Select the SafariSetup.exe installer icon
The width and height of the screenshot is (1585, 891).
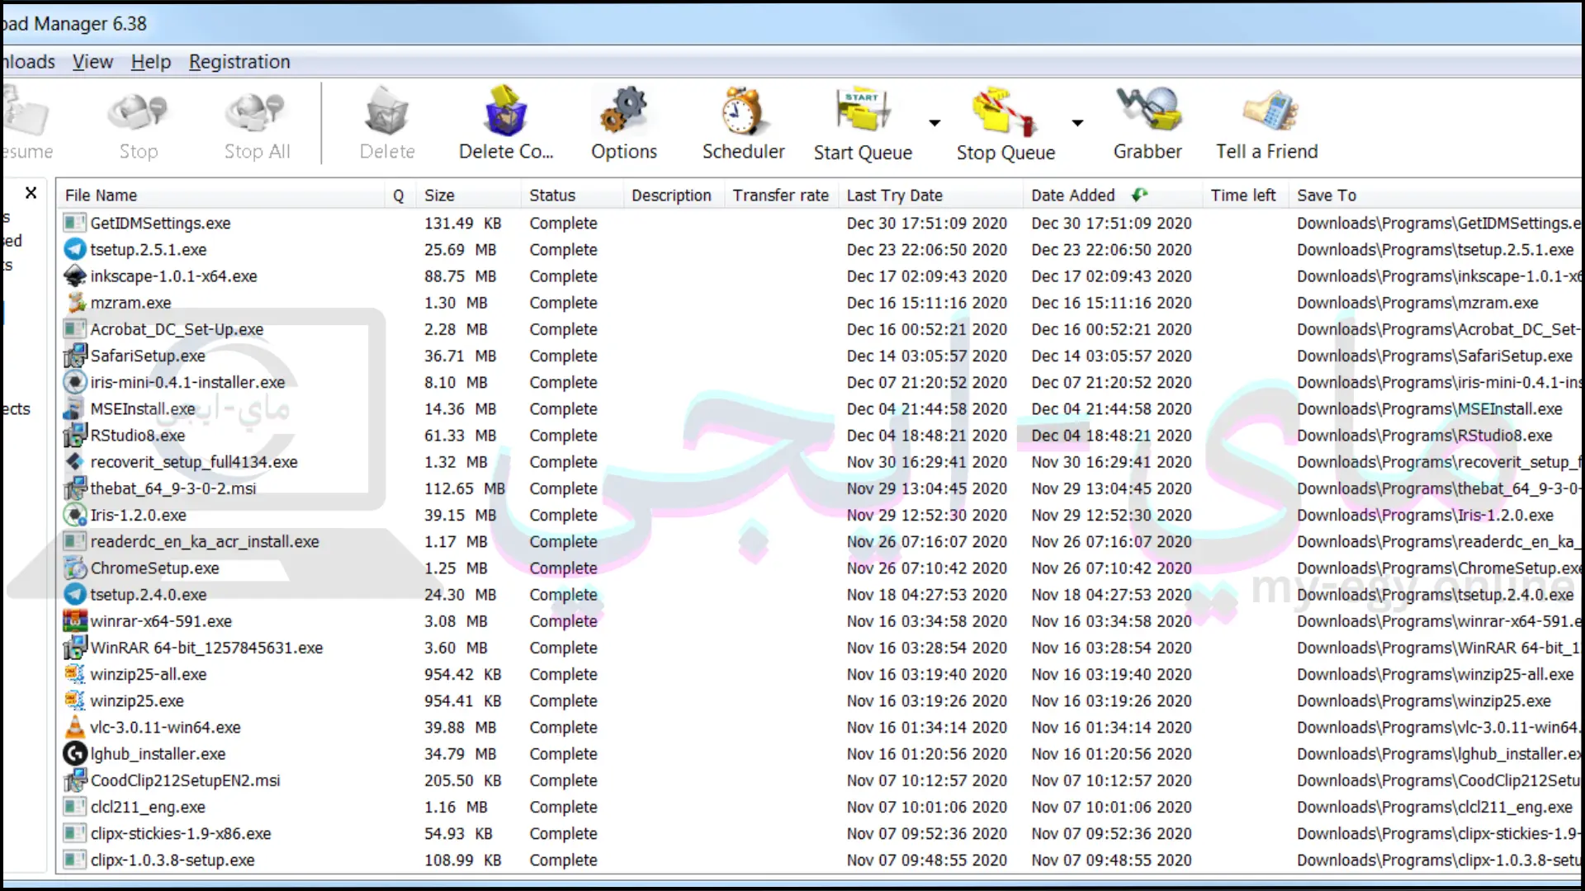(75, 356)
